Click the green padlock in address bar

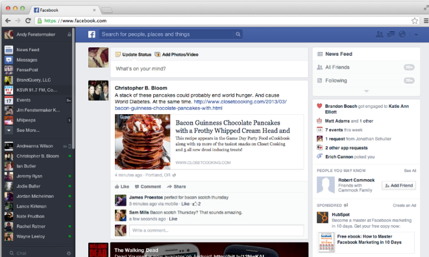pyautogui.click(x=40, y=21)
